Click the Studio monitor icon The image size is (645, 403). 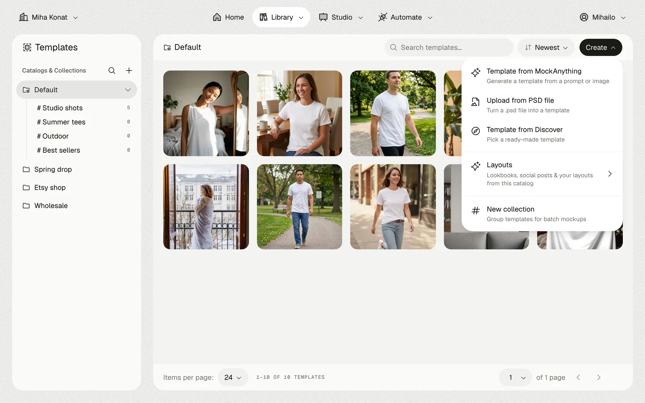coord(323,17)
